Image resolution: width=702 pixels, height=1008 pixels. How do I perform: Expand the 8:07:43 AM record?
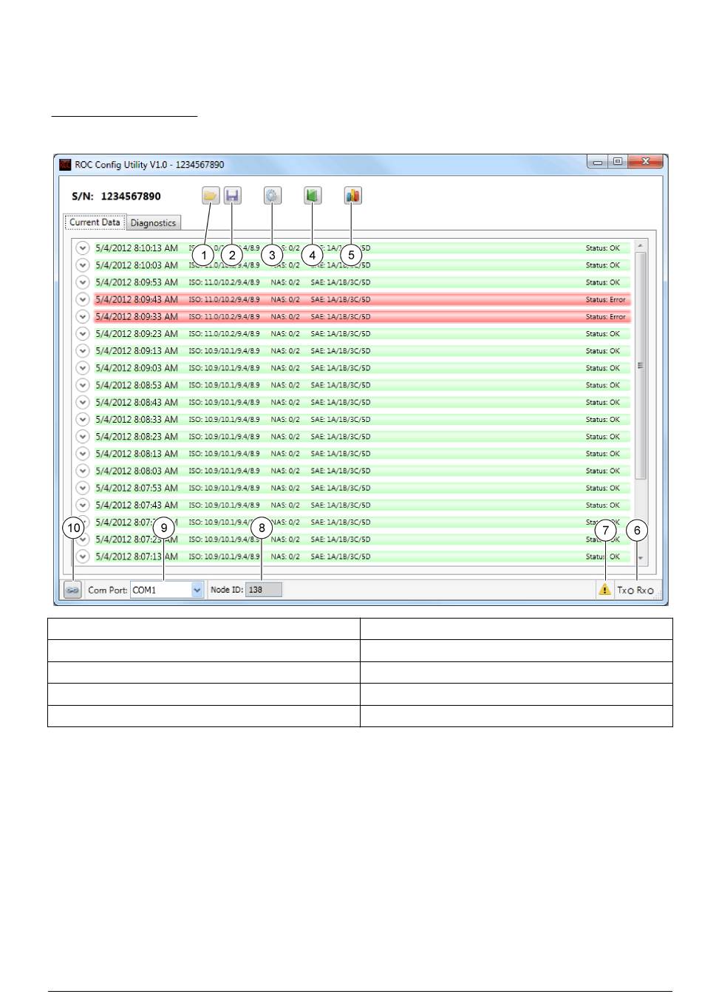pyautogui.click(x=83, y=505)
